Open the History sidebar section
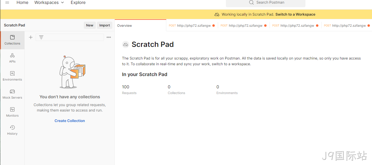 12,130
